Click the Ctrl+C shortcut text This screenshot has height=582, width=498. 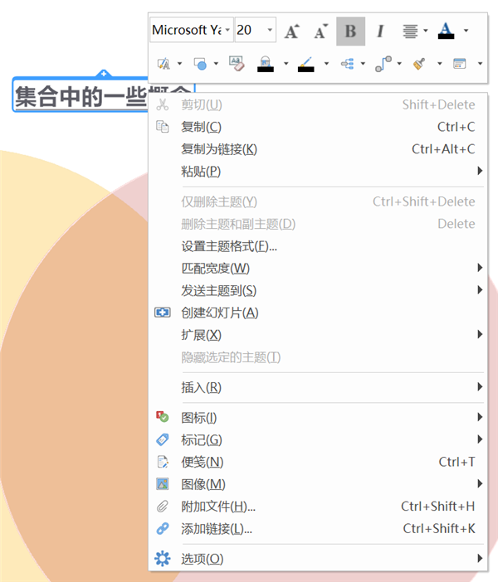(x=456, y=127)
